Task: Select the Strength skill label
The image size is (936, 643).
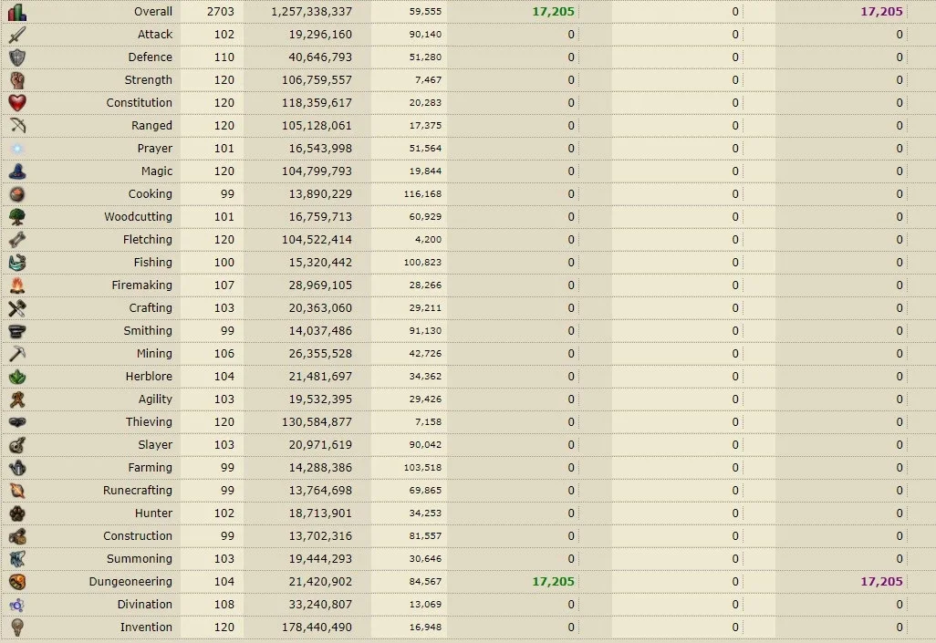Action: (148, 80)
